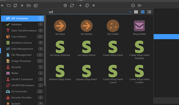179x105 pixels.
Task: Open the Security Provider category
Action: point(23,97)
